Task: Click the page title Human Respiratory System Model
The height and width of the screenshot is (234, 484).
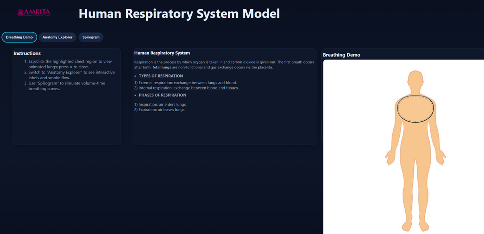Action: [179, 14]
